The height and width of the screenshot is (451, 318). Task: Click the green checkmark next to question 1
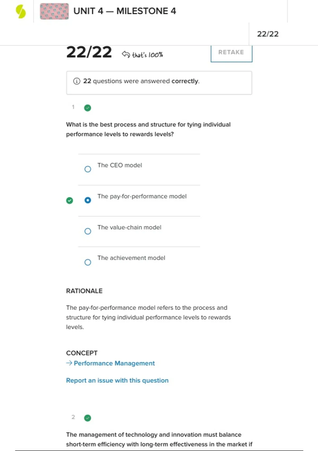(x=87, y=108)
